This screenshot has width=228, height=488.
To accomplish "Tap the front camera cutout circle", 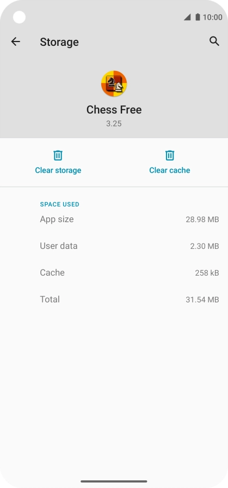I will pyautogui.click(x=19, y=17).
